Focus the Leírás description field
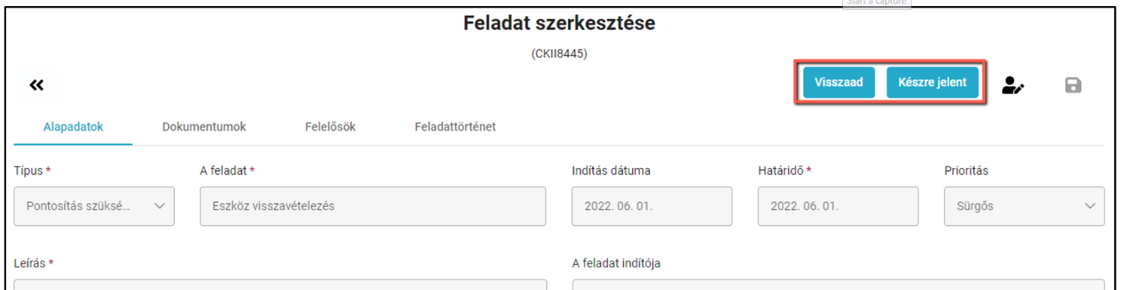Image resolution: width=1121 pixels, height=290 pixels. (x=280, y=285)
